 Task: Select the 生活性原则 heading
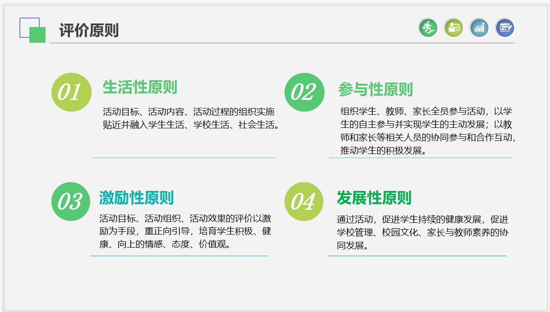point(140,87)
